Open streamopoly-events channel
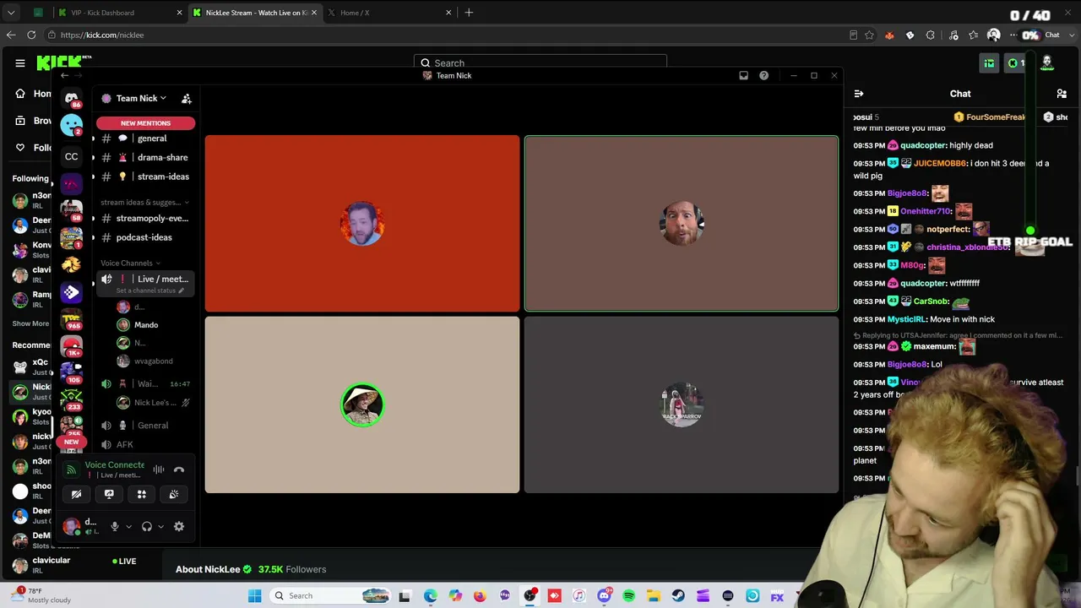 (x=145, y=218)
